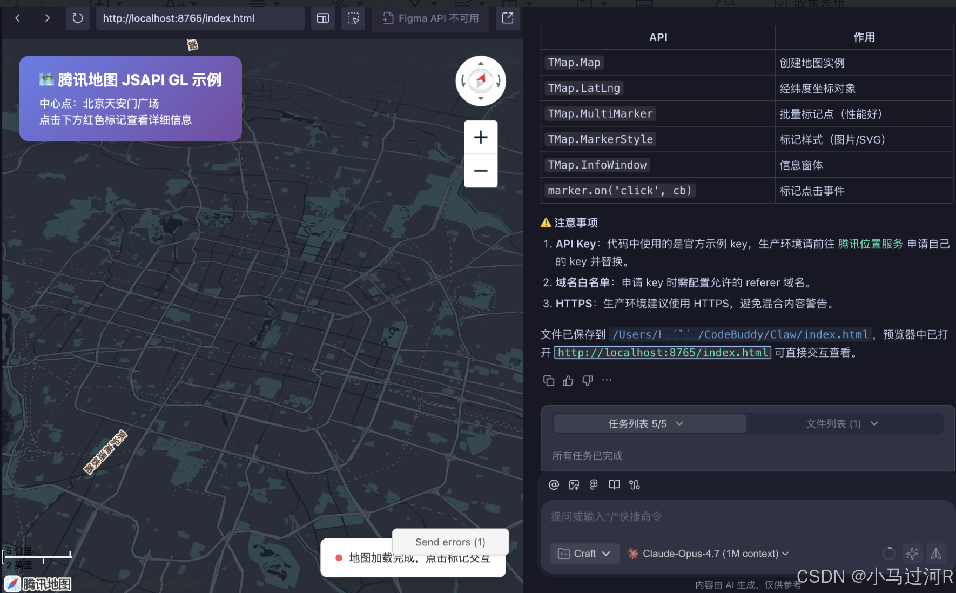The width and height of the screenshot is (956, 593).
Task: Open the localhost:8765/index.html link in chat
Action: (x=663, y=353)
